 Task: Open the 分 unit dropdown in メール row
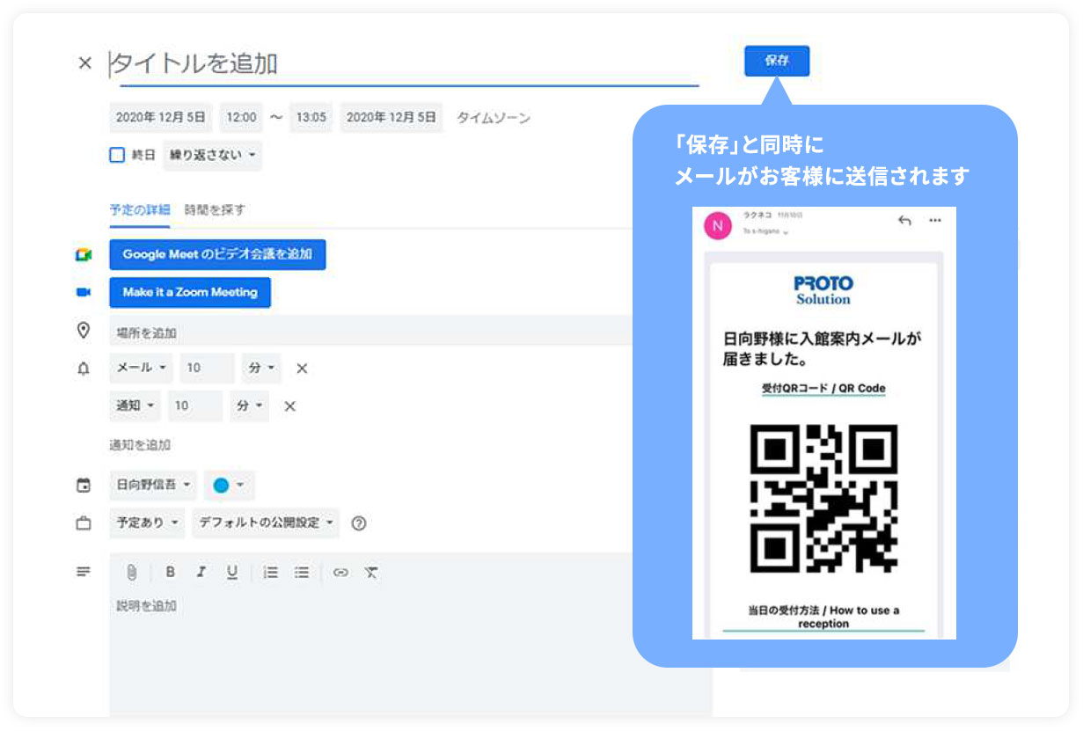coord(261,368)
